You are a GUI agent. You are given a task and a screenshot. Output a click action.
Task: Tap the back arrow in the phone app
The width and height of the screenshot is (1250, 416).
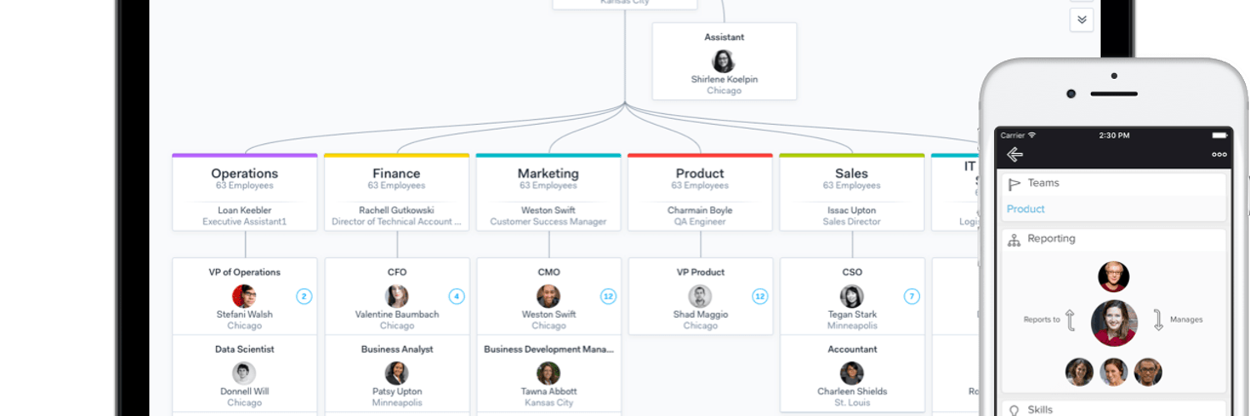click(1014, 155)
